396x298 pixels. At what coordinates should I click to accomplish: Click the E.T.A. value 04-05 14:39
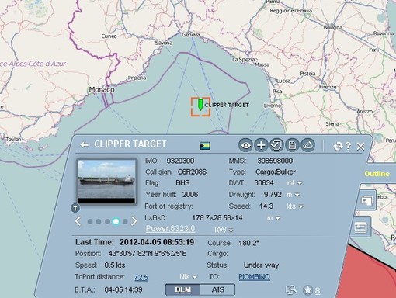pos(123,289)
